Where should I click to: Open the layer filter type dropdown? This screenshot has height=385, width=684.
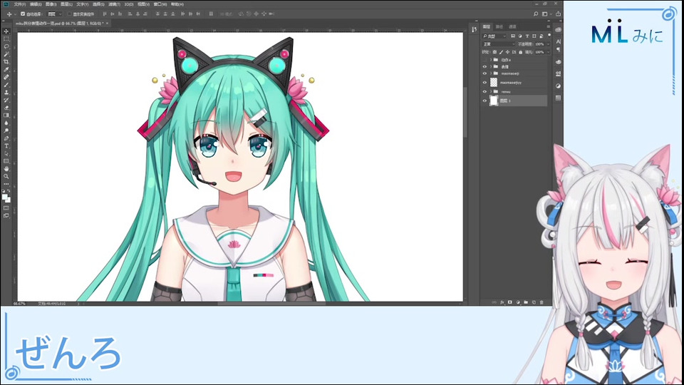pyautogui.click(x=494, y=36)
